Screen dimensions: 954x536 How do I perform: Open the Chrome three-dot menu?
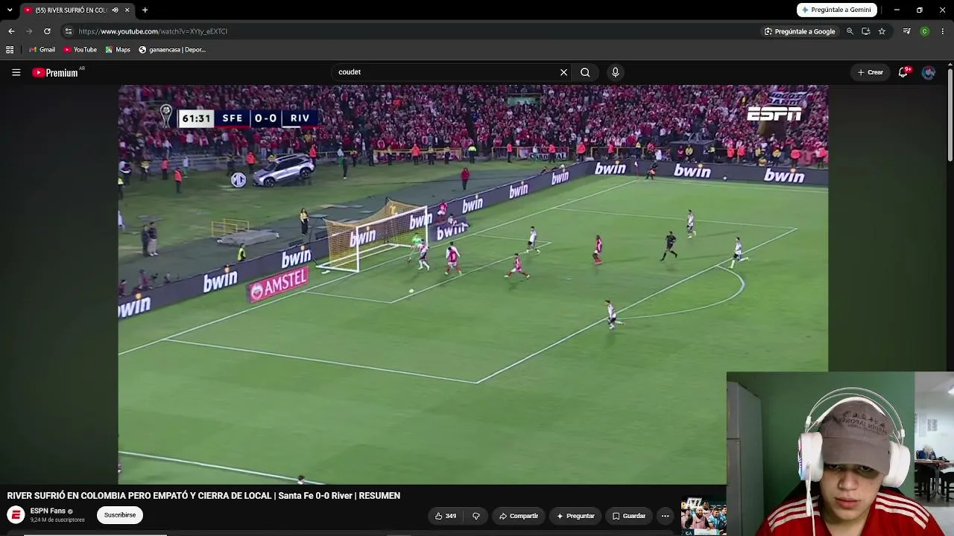943,31
